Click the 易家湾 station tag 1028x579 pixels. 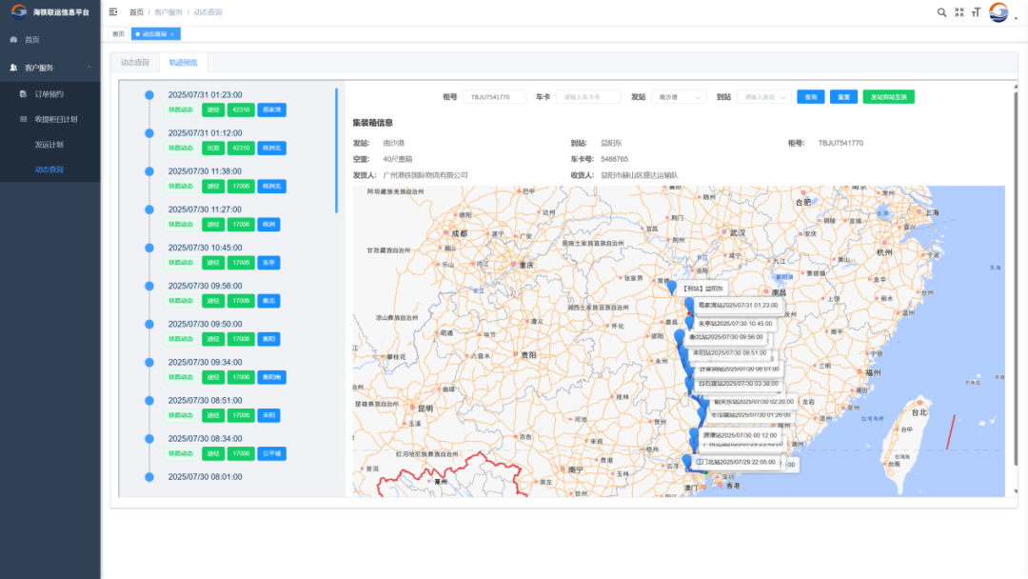tap(271, 110)
